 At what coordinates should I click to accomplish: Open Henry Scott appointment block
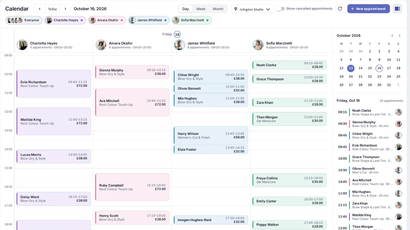pyautogui.click(x=132, y=217)
